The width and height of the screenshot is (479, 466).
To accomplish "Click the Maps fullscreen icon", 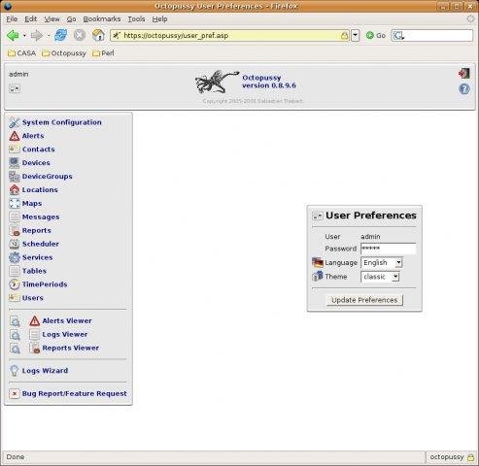I will click(15, 204).
